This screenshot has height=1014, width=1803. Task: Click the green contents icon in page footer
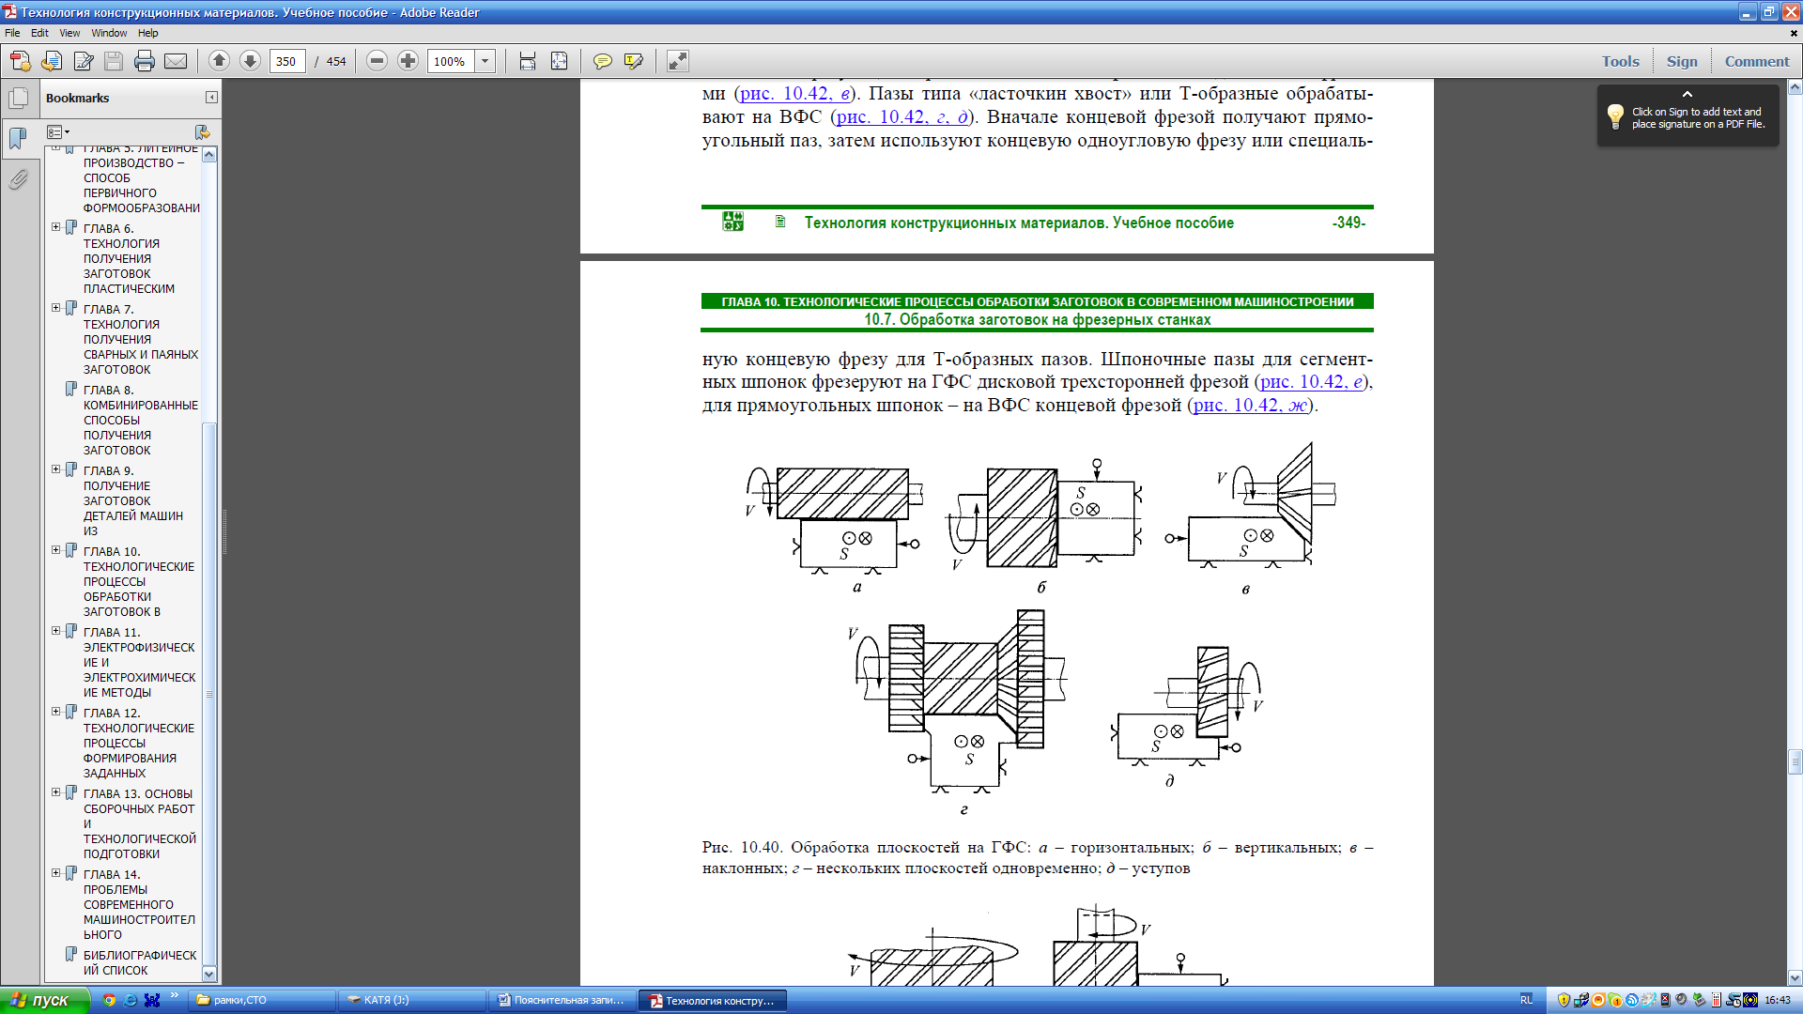(732, 222)
